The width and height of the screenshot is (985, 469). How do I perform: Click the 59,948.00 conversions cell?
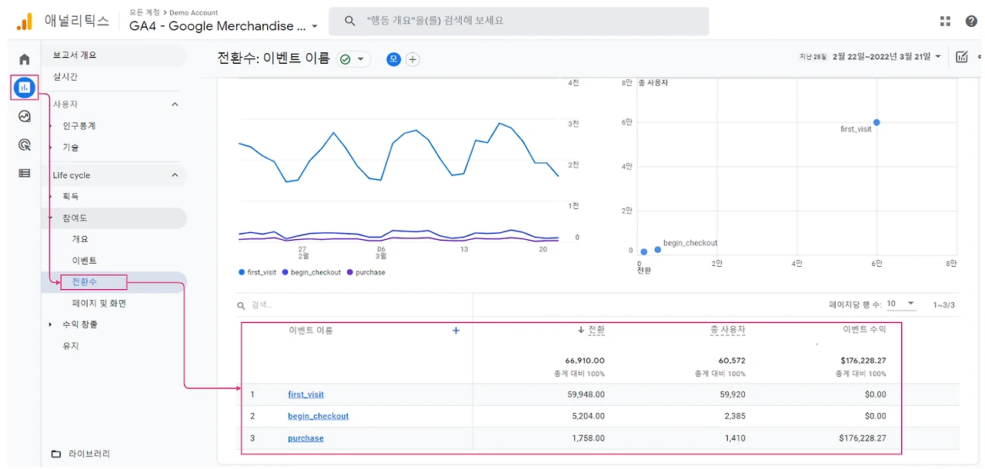586,394
